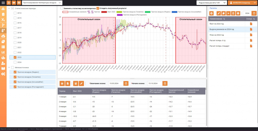Uncheck Яндекс air forecast source
Screen dimensions: 258x131
coord(15,72)
